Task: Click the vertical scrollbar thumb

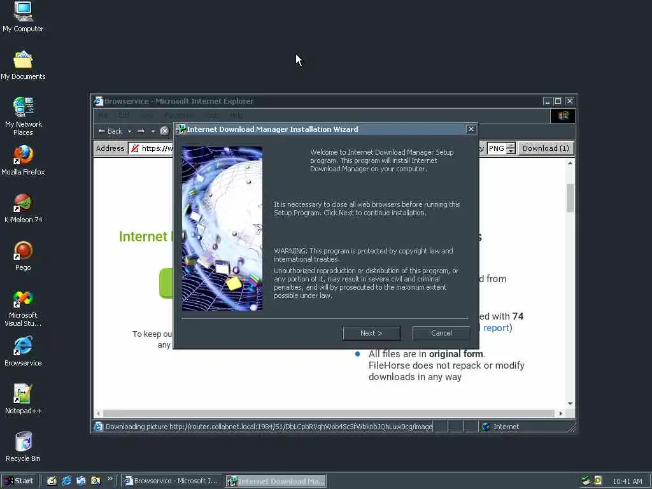Action: 570,197
